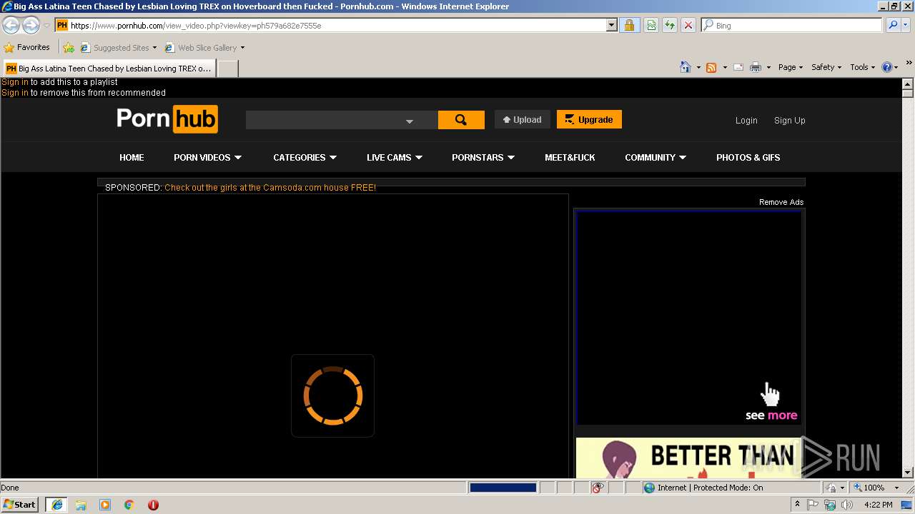Click the page scrollbar up arrow

(908, 84)
